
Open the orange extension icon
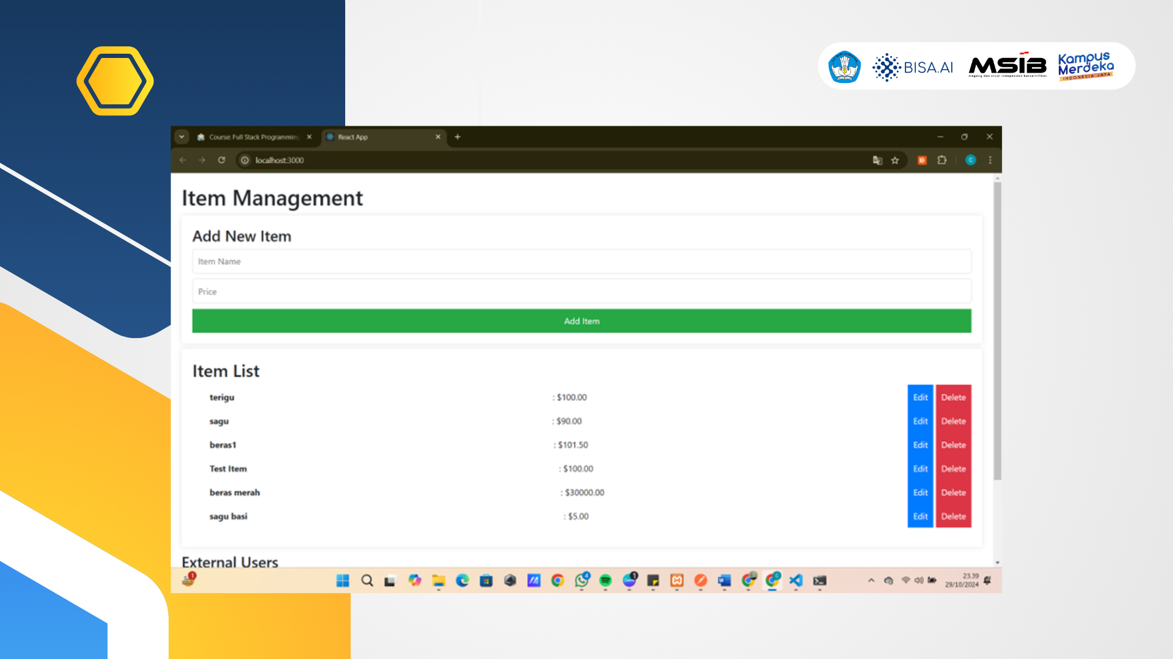(x=922, y=160)
